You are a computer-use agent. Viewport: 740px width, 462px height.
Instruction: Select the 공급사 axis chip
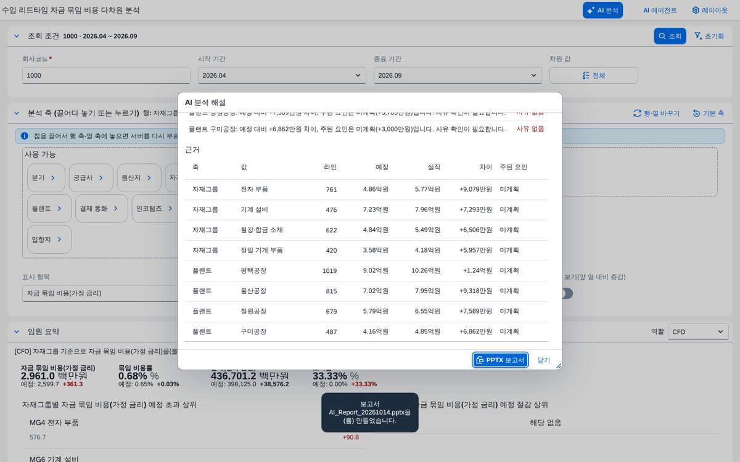tap(91, 177)
